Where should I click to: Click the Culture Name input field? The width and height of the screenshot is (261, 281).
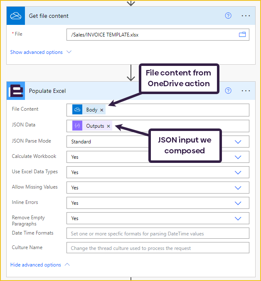click(x=158, y=248)
